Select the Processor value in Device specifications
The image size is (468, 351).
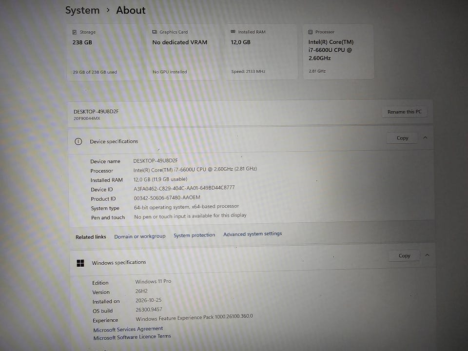pos(195,169)
